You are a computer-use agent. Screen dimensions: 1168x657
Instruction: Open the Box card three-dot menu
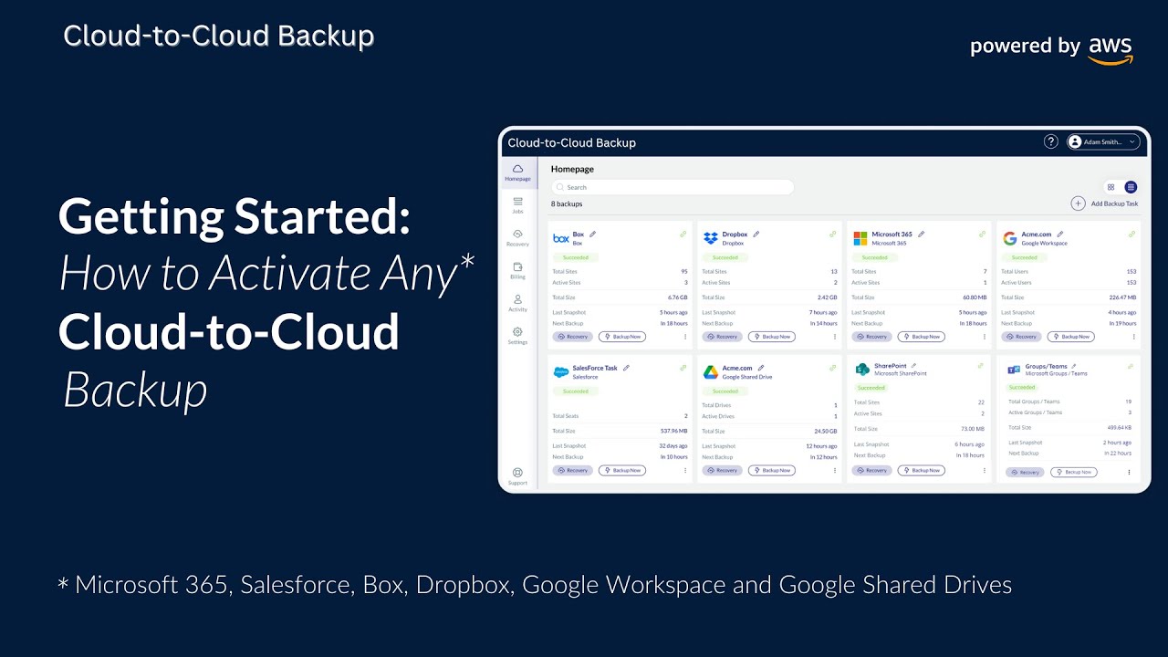tap(685, 337)
